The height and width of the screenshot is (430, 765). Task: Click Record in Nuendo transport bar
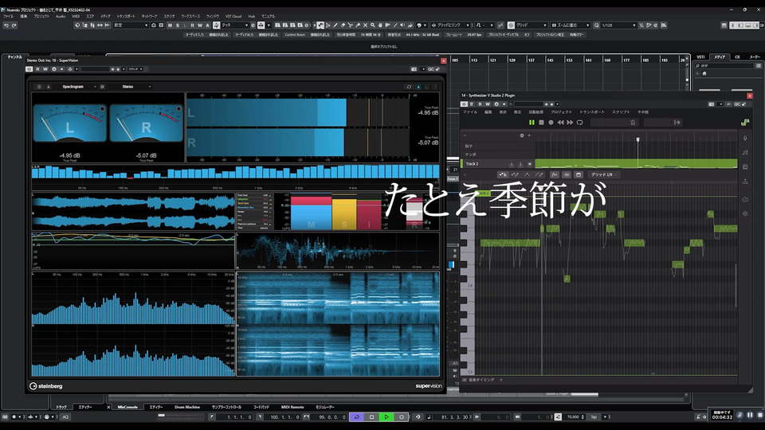pos(402,416)
